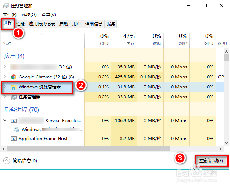
Task: Click the horizontal scrollbar right arrow
Action: click(220, 149)
